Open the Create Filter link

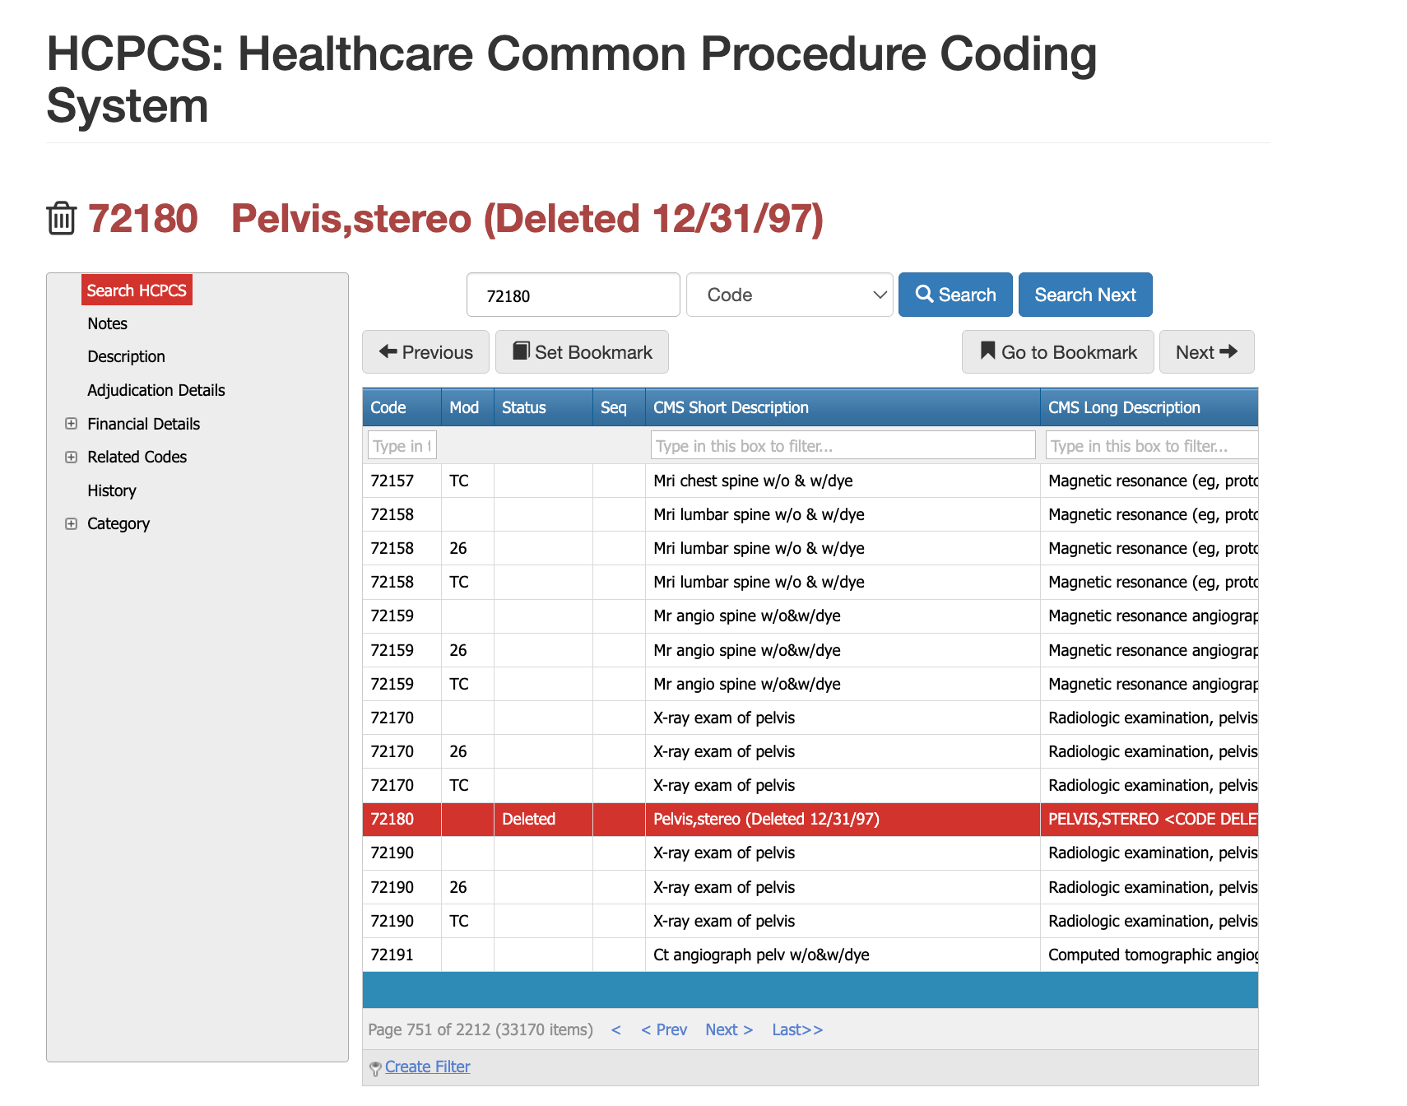[x=427, y=1066]
